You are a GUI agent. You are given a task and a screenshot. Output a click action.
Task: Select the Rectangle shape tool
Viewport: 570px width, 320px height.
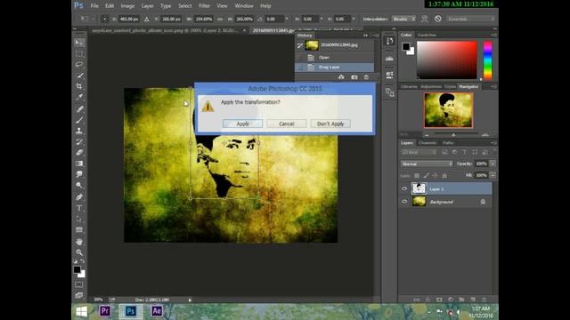[x=79, y=230]
